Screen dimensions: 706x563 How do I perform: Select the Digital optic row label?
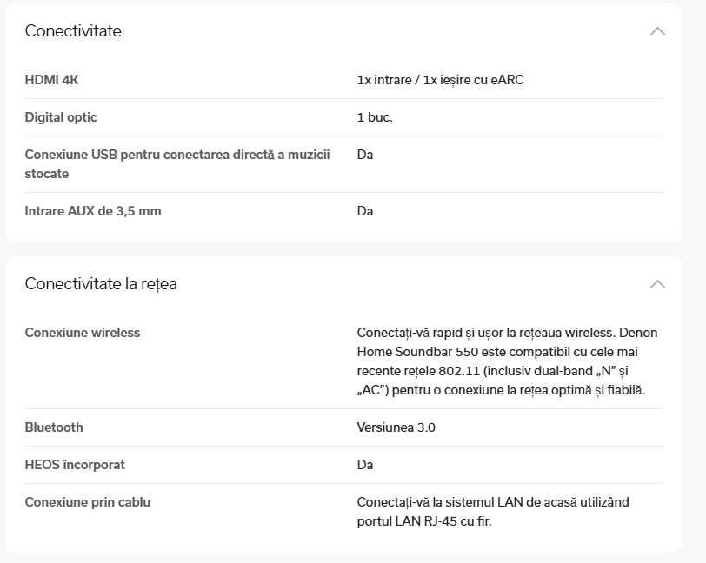(x=61, y=117)
